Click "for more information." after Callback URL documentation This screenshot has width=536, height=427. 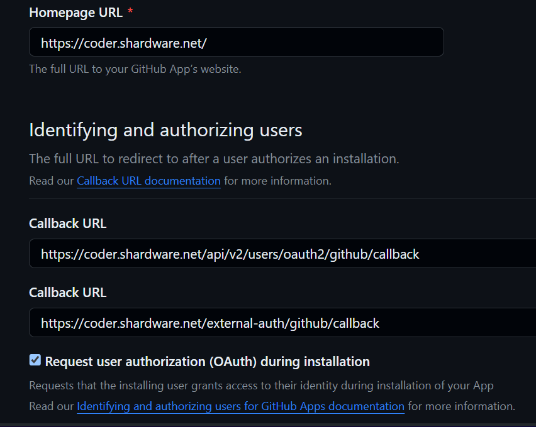pyautogui.click(x=277, y=181)
